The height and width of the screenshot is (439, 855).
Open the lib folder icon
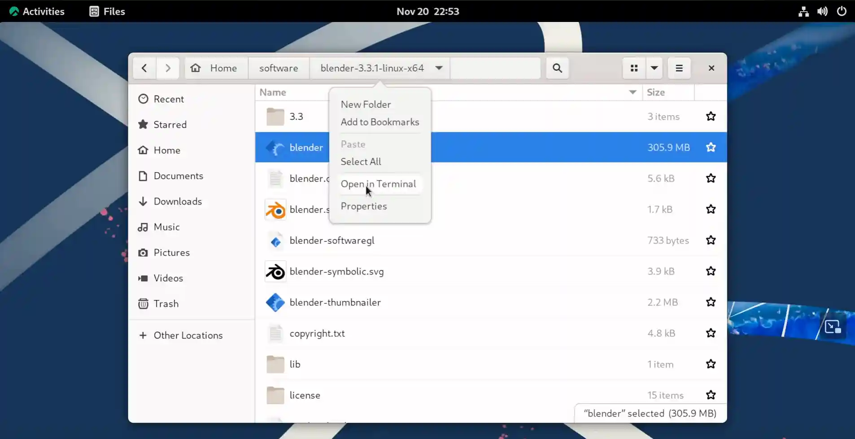[x=275, y=364]
